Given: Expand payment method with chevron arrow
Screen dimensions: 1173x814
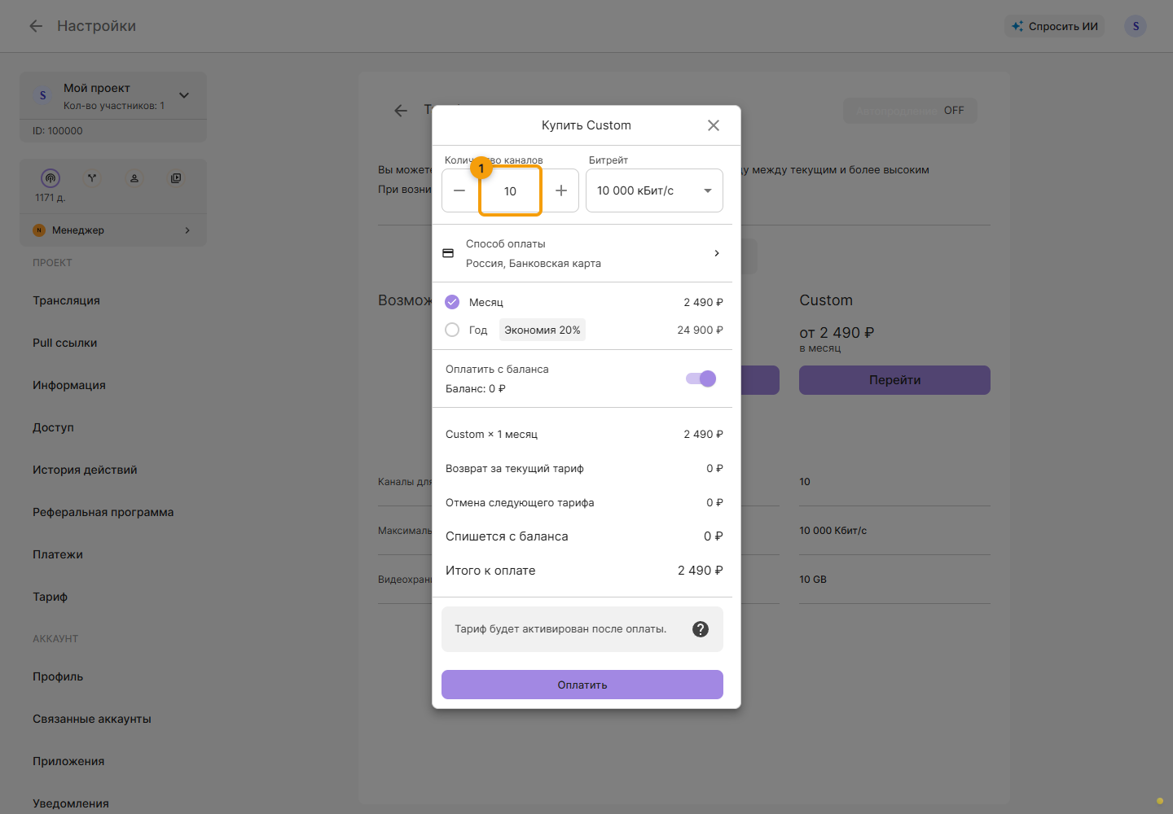Looking at the screenshot, I should point(717,253).
